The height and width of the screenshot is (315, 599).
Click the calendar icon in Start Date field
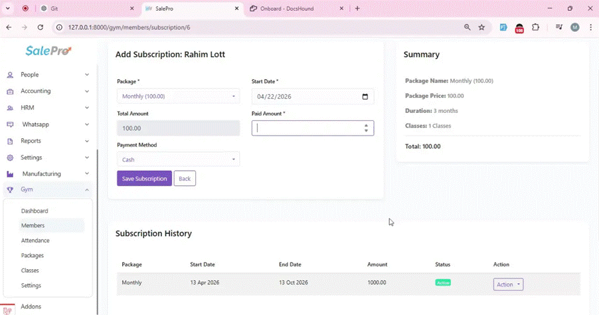365,97
